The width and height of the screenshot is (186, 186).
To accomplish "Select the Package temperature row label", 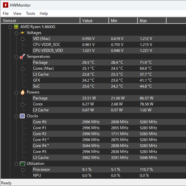I will (40, 62).
